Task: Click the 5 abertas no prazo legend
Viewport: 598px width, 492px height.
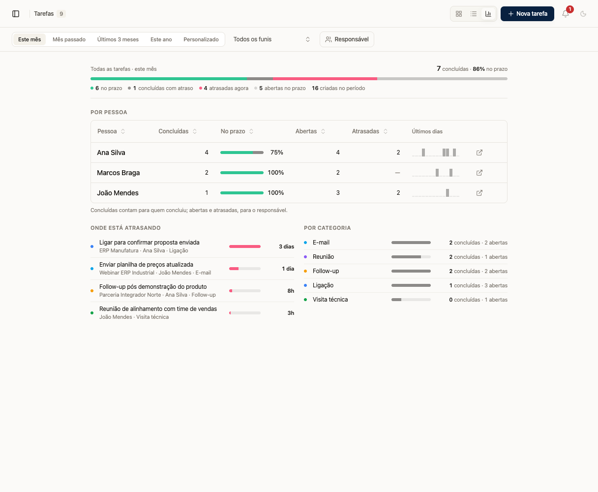Action: pyautogui.click(x=280, y=89)
